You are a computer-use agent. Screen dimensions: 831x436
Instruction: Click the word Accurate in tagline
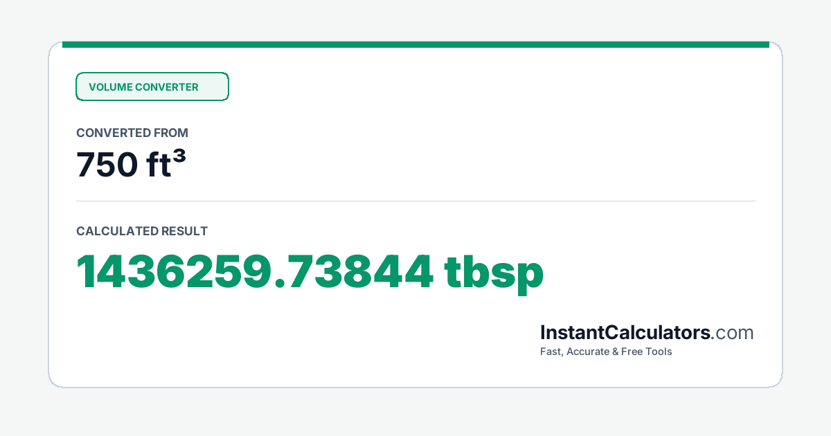tap(587, 352)
